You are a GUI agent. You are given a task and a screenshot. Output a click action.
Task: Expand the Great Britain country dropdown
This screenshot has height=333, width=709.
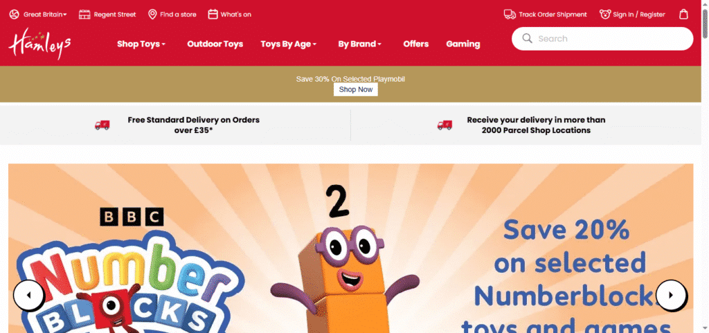pos(45,15)
